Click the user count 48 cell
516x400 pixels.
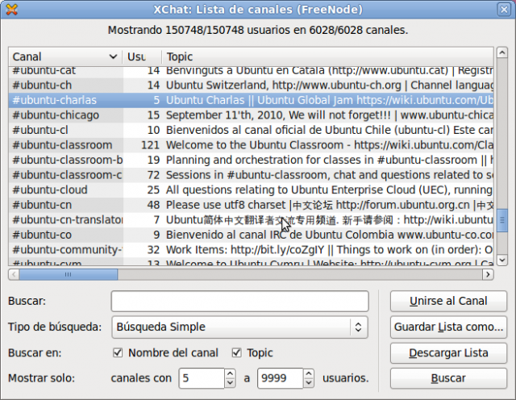tap(153, 205)
